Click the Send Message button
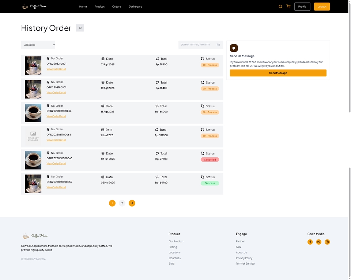Screen dimensions: 351x280 tap(278, 73)
